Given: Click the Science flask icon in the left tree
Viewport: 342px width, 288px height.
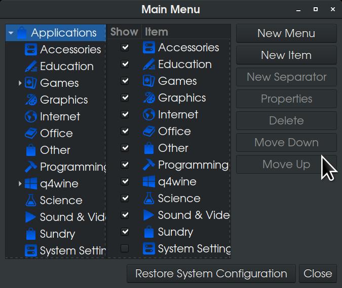Looking at the screenshot, I should (31, 201).
